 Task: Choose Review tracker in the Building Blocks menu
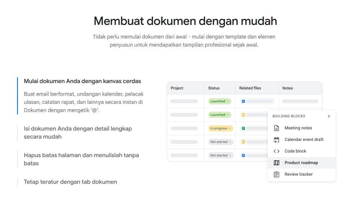tap(298, 174)
